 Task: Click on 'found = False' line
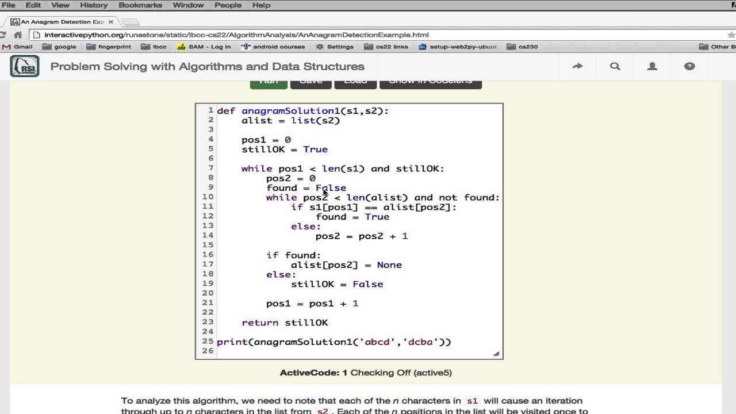pyautogui.click(x=306, y=188)
